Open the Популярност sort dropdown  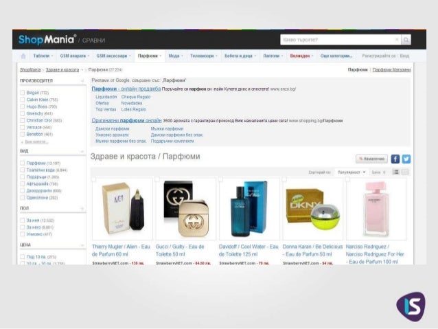[351, 172]
